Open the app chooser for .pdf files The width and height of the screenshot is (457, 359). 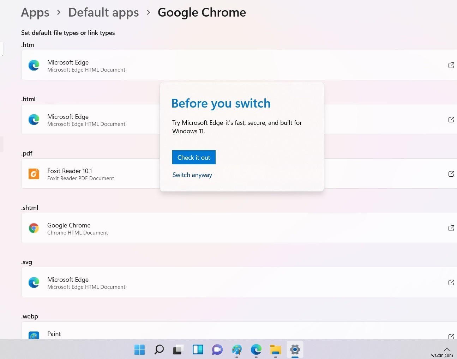(451, 174)
